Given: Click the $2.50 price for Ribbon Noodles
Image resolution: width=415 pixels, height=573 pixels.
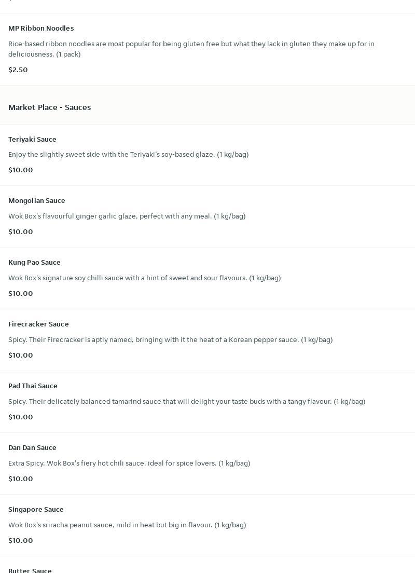Looking at the screenshot, I should coord(18,70).
